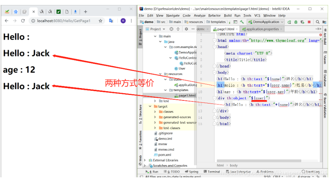Collapse the java folder in the tree
The height and width of the screenshot is (180, 330).
[160, 42]
